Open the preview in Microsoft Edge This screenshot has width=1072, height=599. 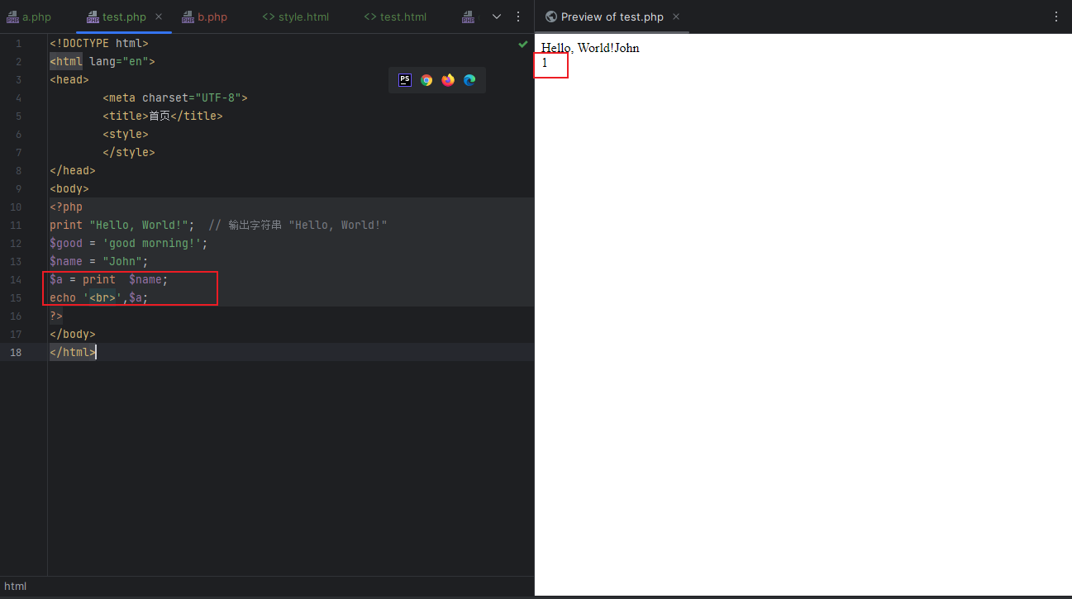(469, 79)
